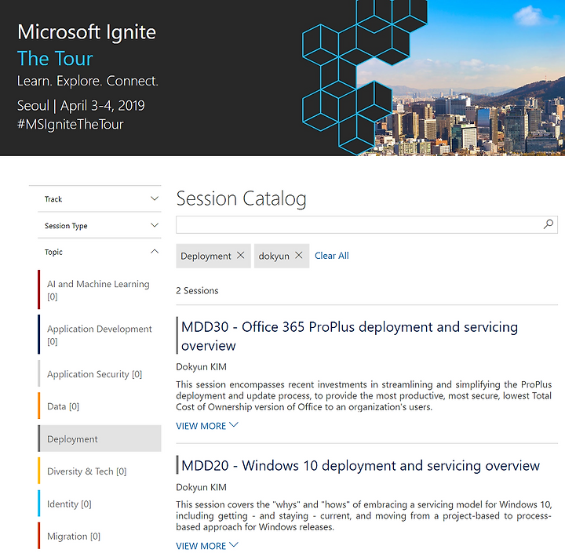Expand the Track filter chevron
The width and height of the screenshot is (565, 553).
(155, 198)
